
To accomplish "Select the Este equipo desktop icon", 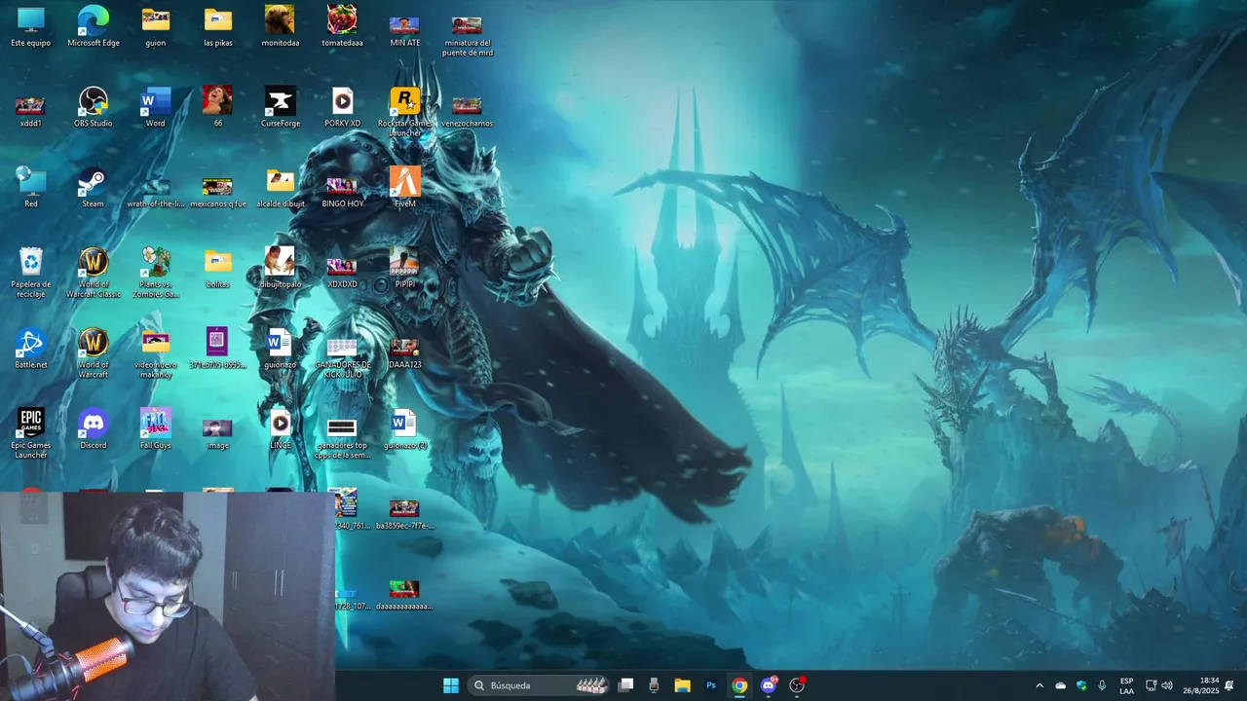I will point(31,27).
